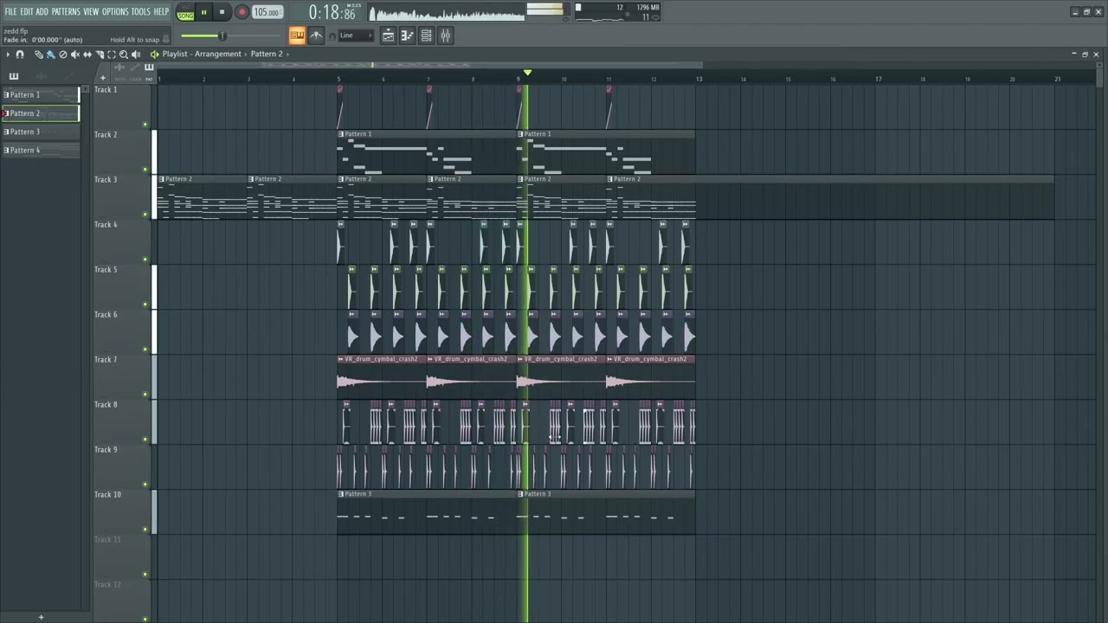Open the Line snap dropdown
The width and height of the screenshot is (1108, 623).
356,35
